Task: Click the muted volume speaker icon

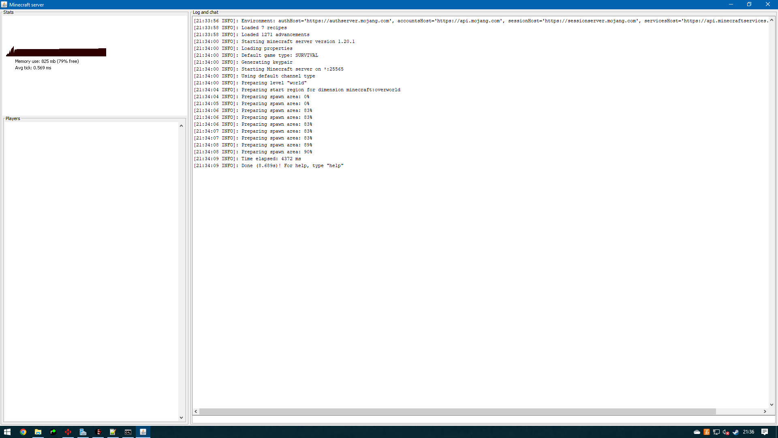Action: (726, 432)
